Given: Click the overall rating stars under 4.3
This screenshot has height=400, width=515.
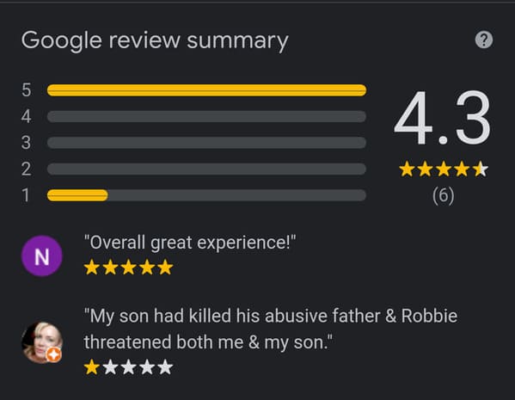Looking at the screenshot, I should click(444, 169).
